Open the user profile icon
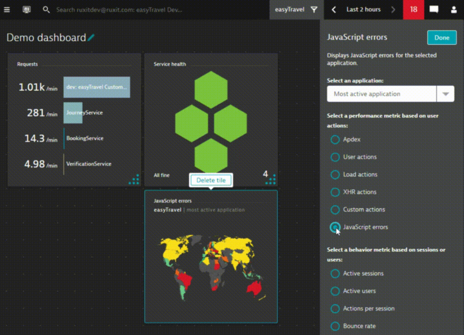This screenshot has height=335, width=464. click(454, 10)
